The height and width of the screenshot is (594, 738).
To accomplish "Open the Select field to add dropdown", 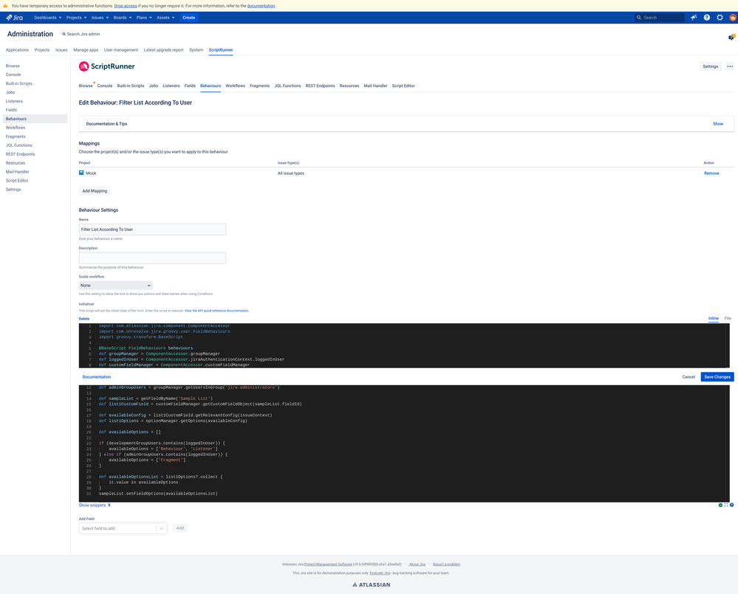I will pos(123,528).
